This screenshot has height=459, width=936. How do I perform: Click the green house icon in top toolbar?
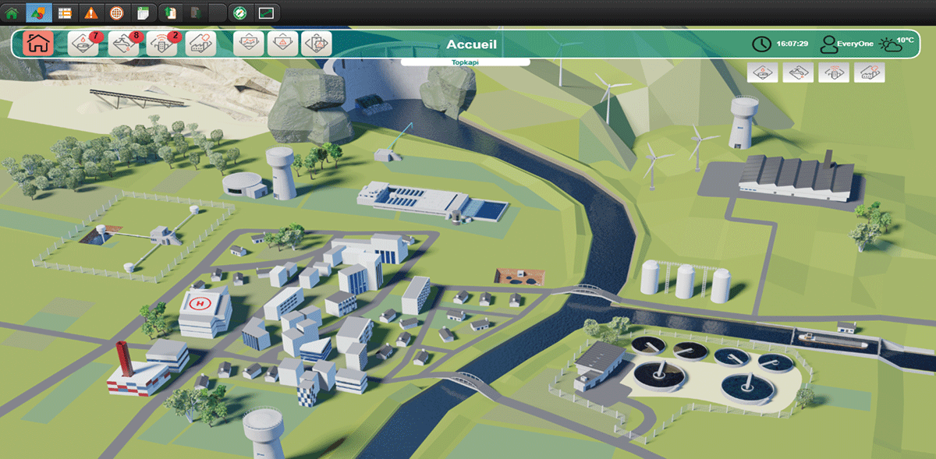pos(12,12)
